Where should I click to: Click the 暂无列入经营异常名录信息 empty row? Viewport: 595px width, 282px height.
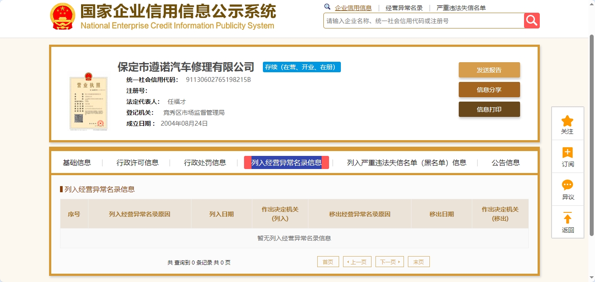coord(294,238)
